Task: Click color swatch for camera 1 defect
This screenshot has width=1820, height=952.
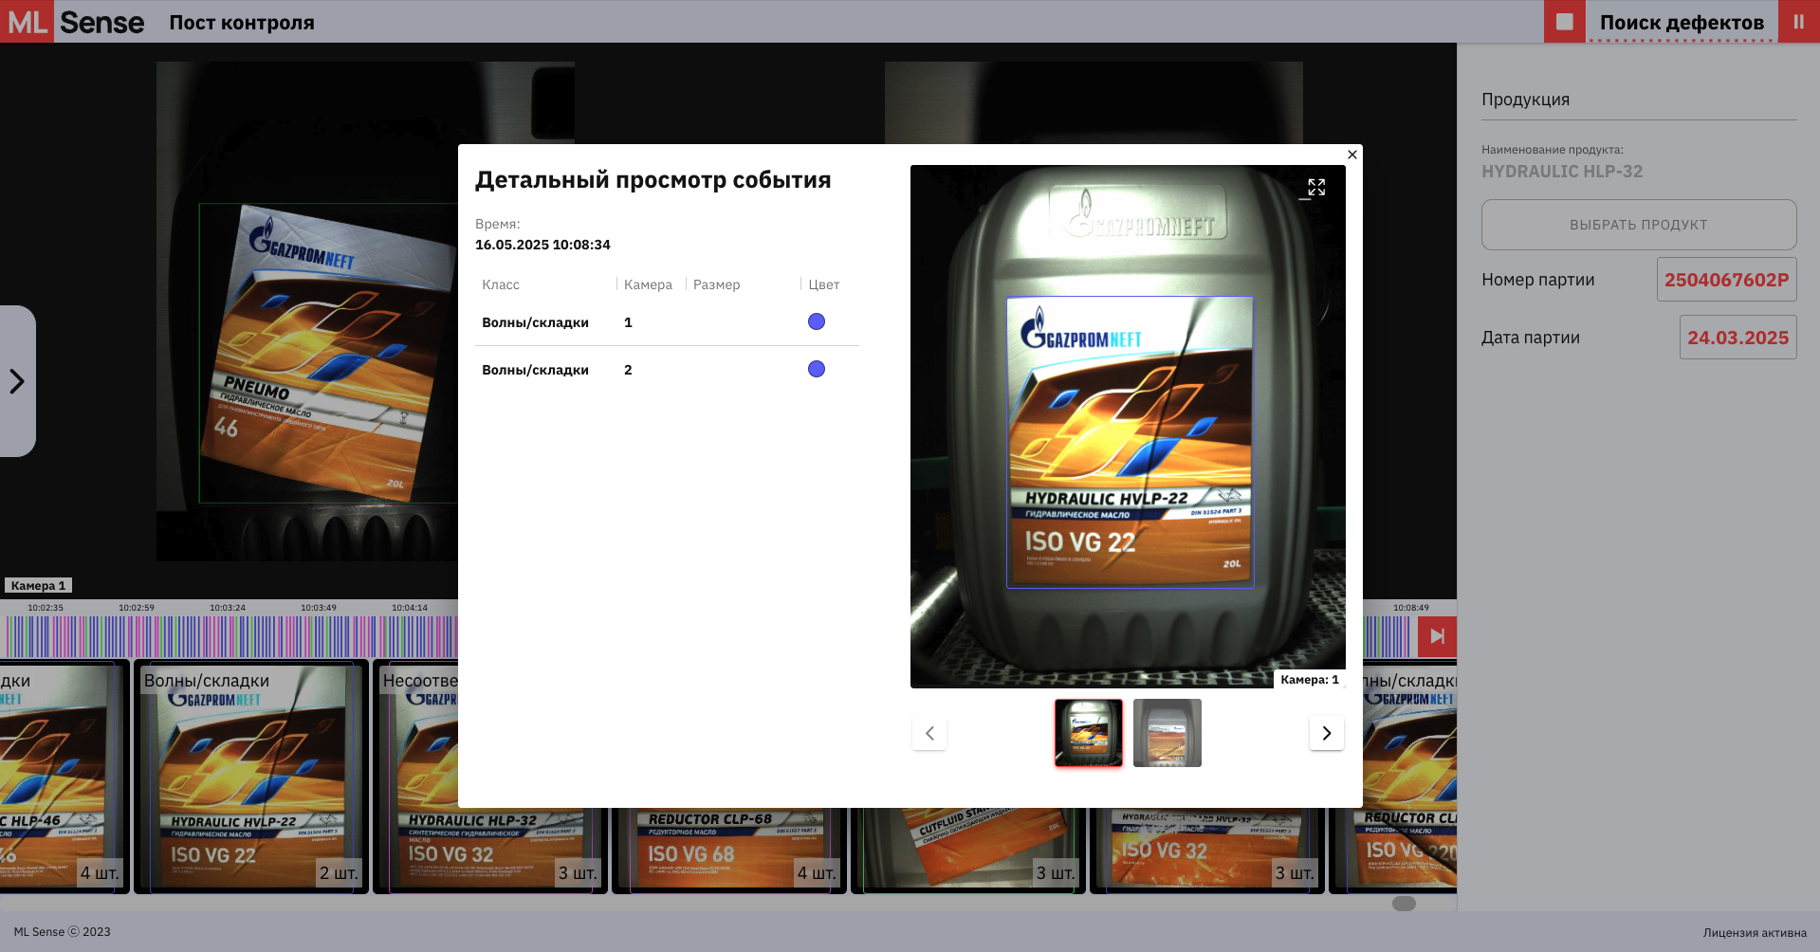Action: [x=817, y=321]
